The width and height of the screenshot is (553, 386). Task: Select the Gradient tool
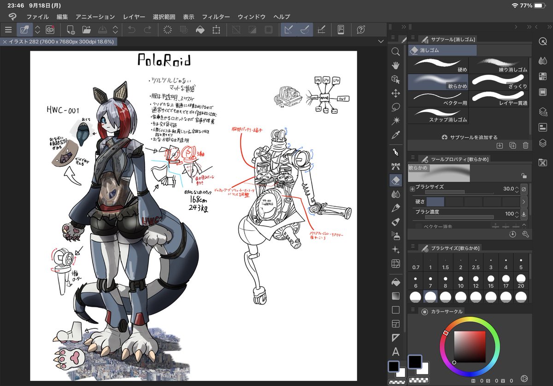tap(395, 295)
